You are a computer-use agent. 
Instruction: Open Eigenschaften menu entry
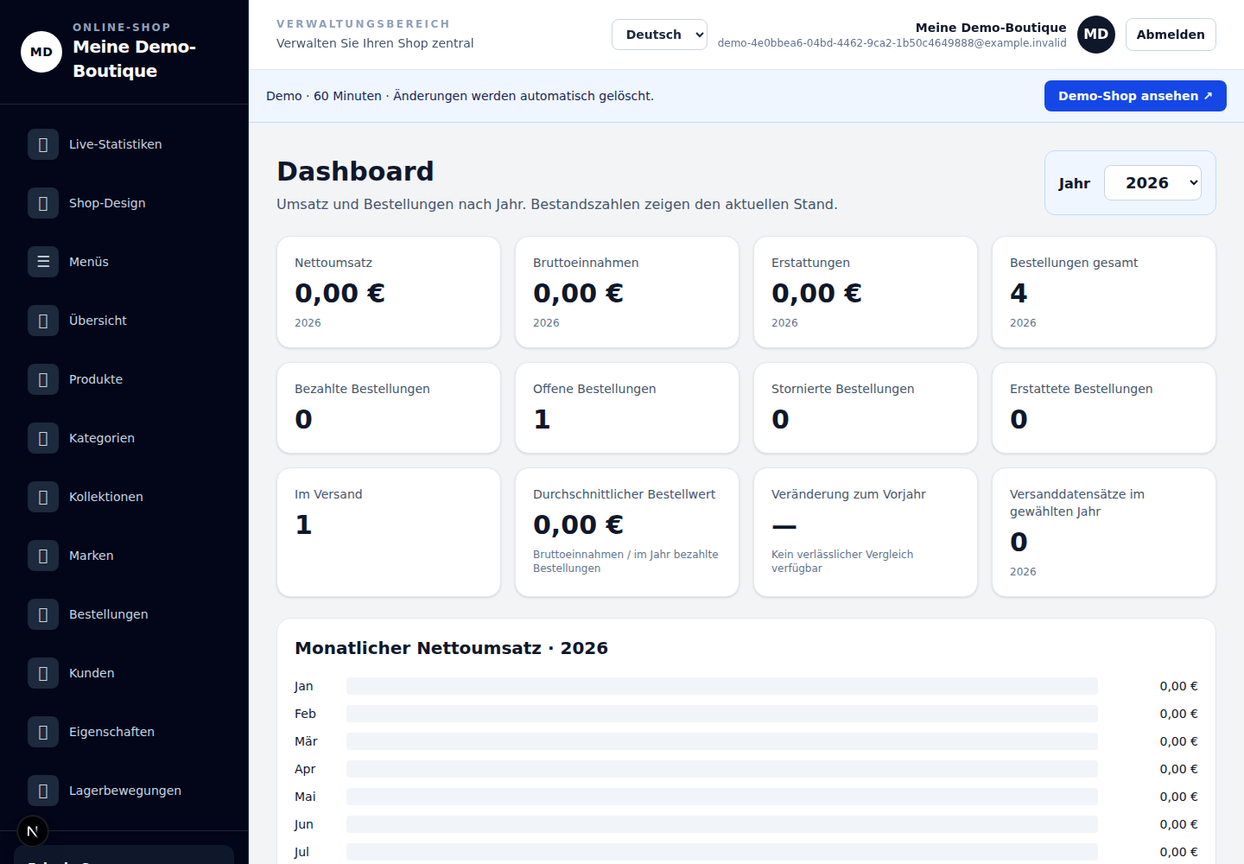[x=124, y=732]
